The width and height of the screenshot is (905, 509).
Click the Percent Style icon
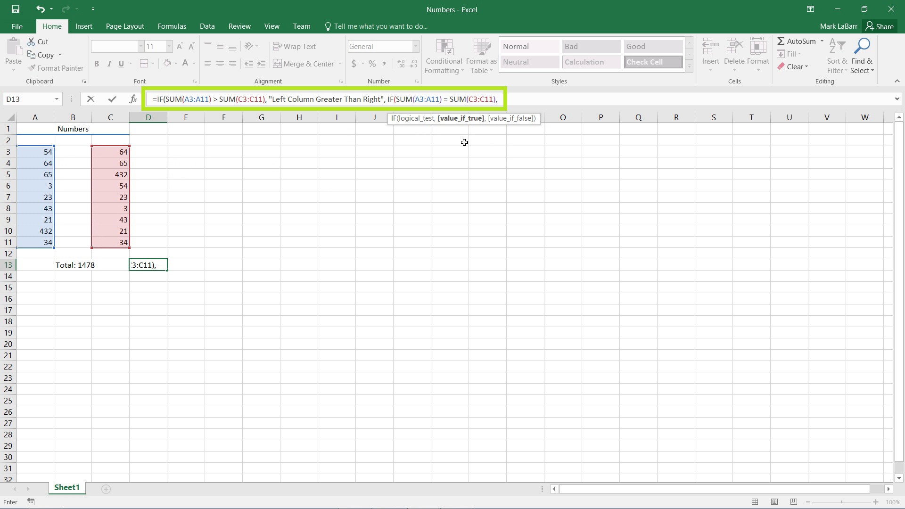(x=372, y=64)
